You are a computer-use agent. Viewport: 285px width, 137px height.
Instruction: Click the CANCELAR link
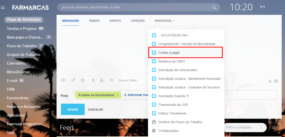[x=95, y=109]
